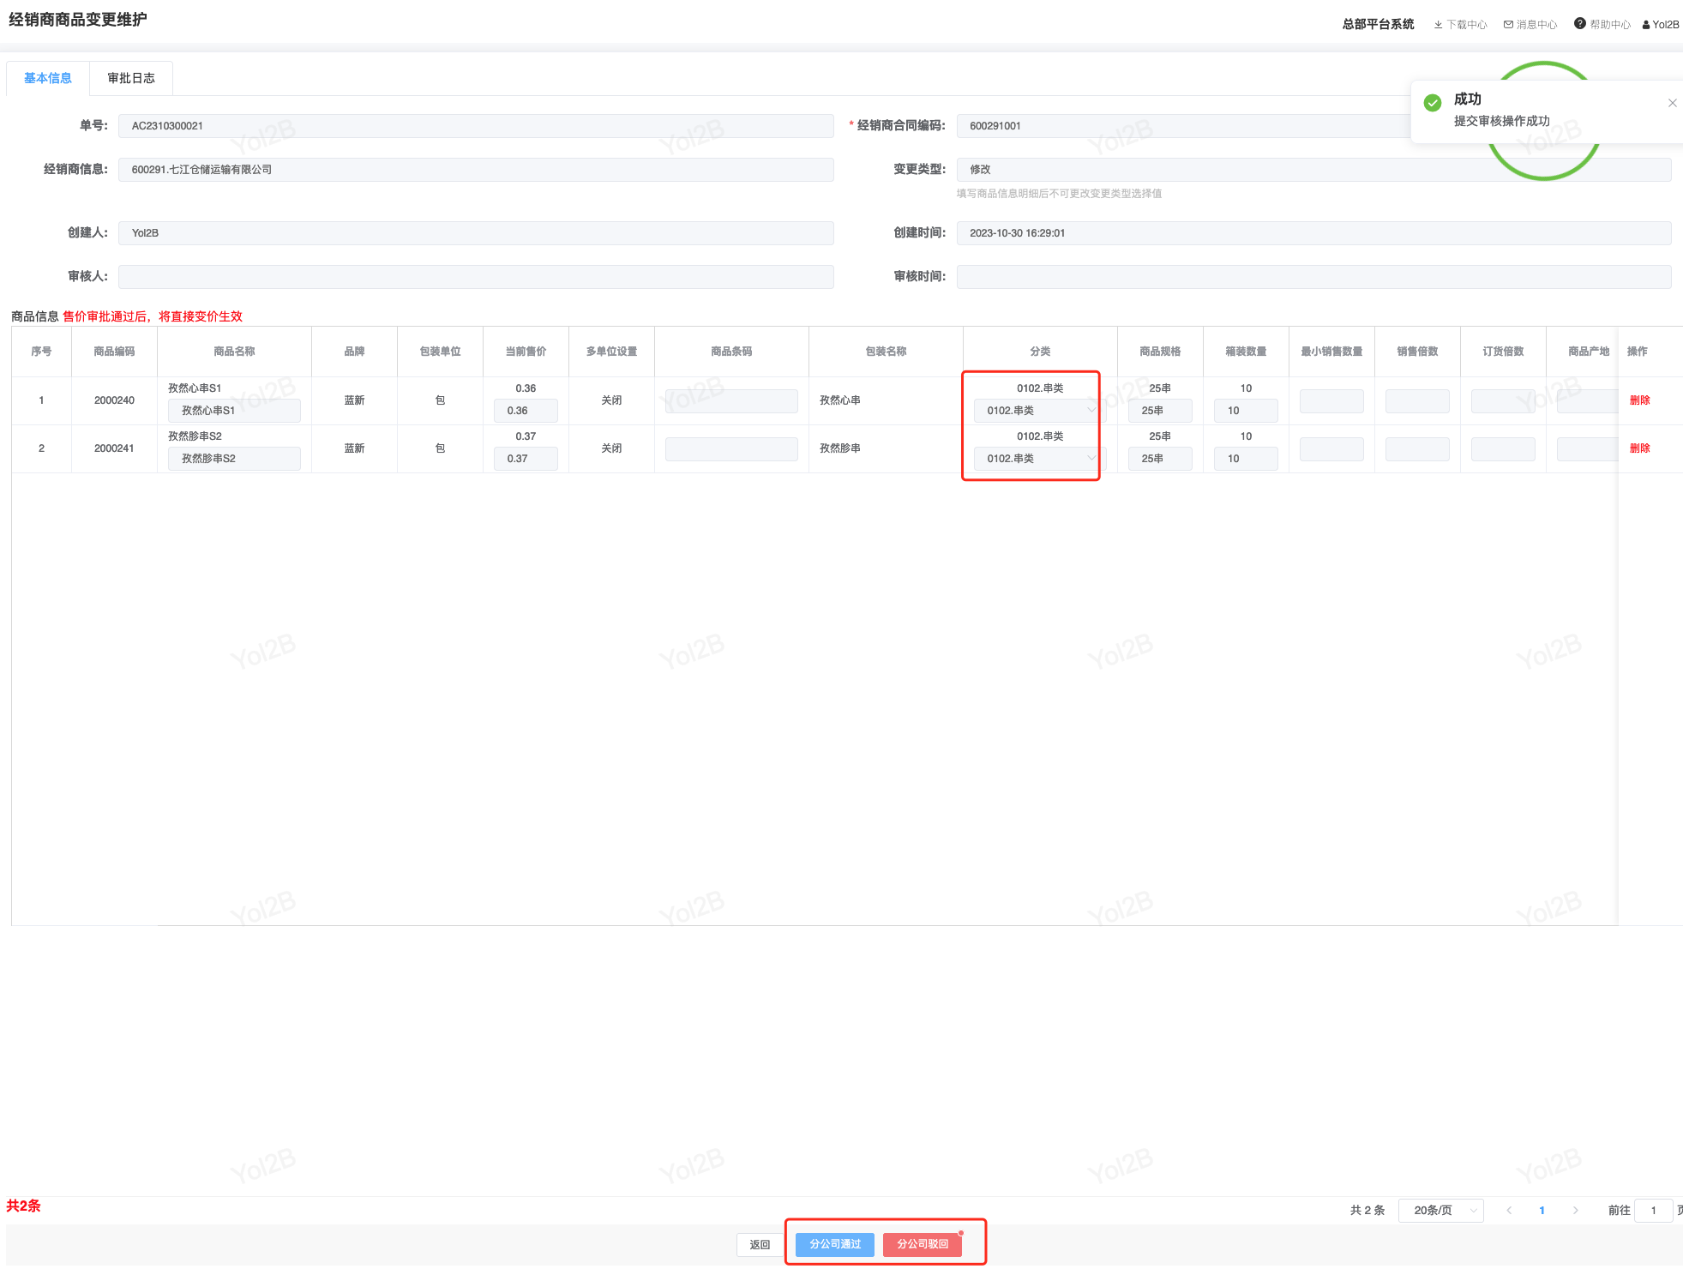Click the download center icon
The height and width of the screenshot is (1269, 1683).
point(1438,25)
